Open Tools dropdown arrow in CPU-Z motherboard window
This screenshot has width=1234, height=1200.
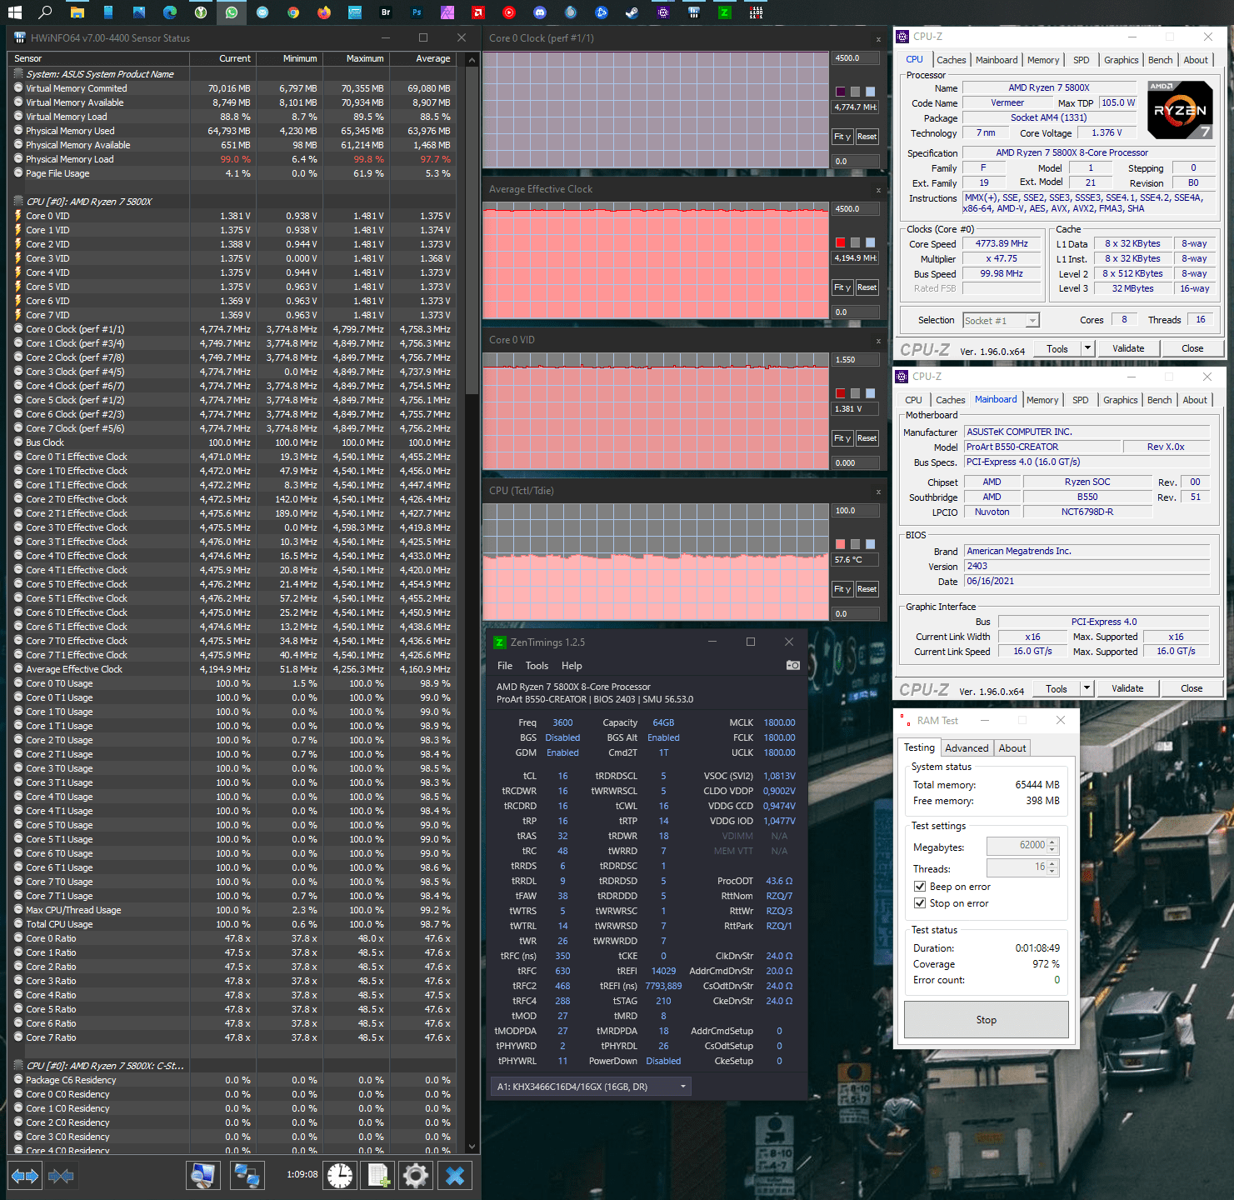click(x=1087, y=688)
